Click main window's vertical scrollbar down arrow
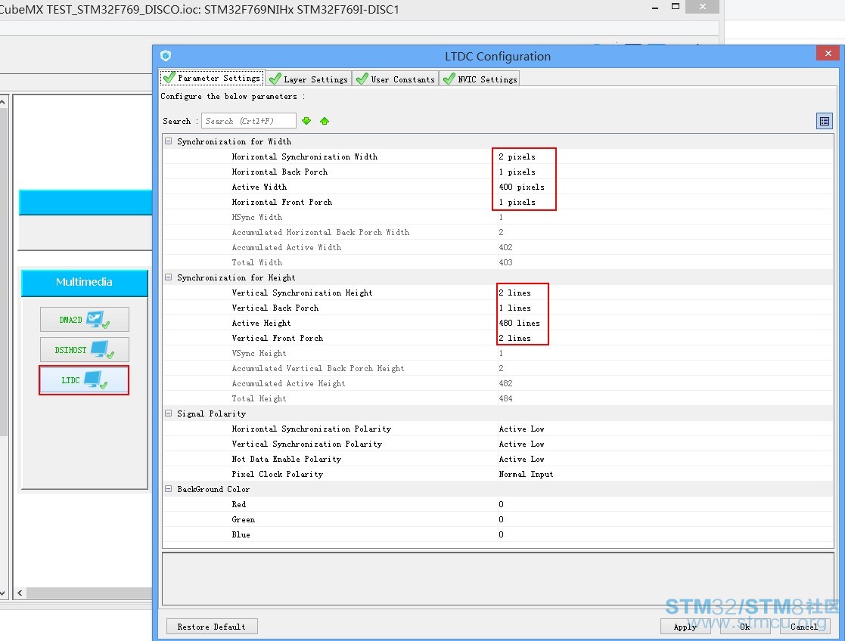Viewport: 845px width, 641px height. [3, 593]
